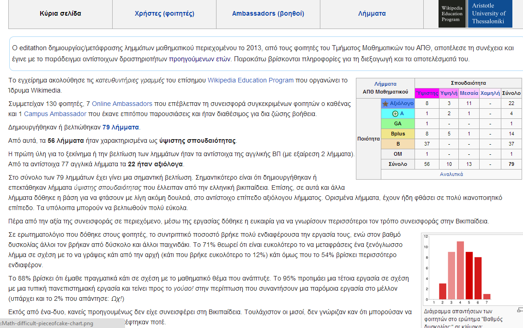Click the Wikipedia Education Program logo
523x328 pixels.
click(452, 14)
